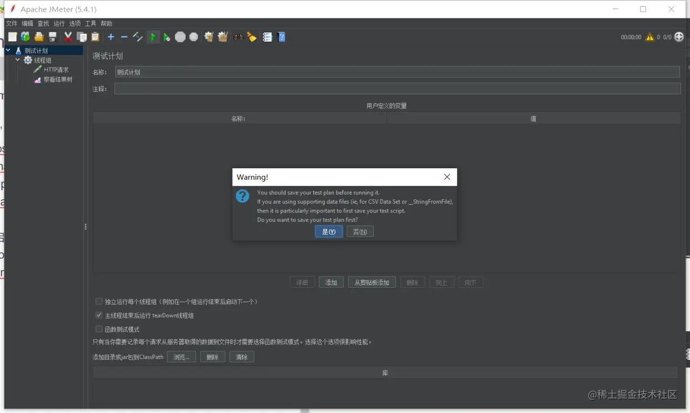Click the Paste clipboard toolbar icon
The width and height of the screenshot is (690, 413).
95,37
